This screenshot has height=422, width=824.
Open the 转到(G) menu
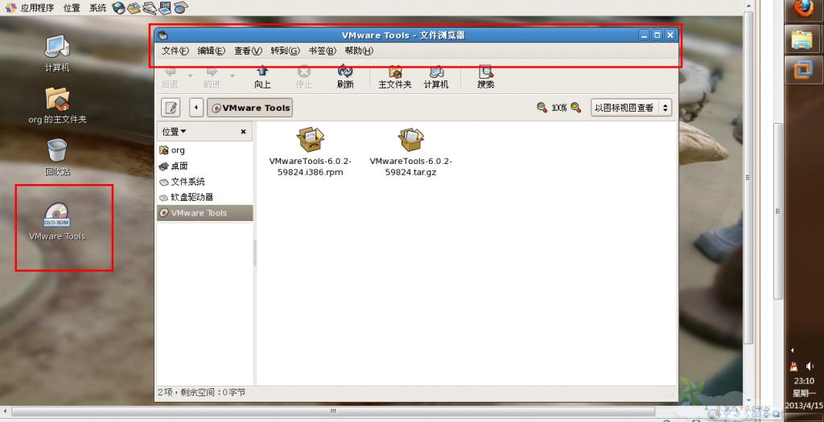point(285,51)
